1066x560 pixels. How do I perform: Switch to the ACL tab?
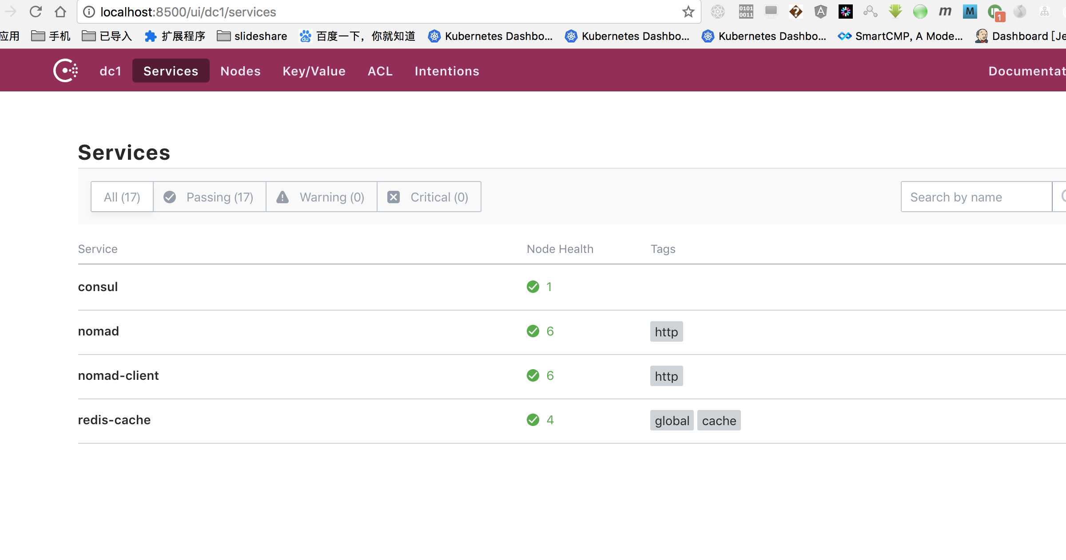click(380, 71)
